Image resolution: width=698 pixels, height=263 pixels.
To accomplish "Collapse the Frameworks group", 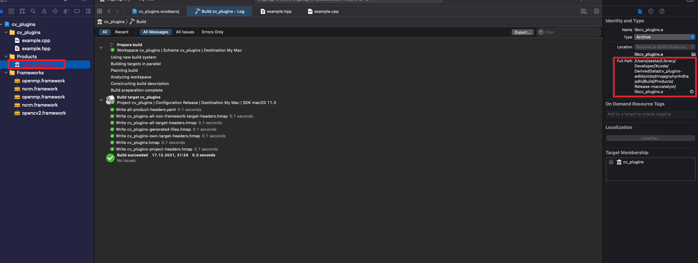I will point(6,73).
